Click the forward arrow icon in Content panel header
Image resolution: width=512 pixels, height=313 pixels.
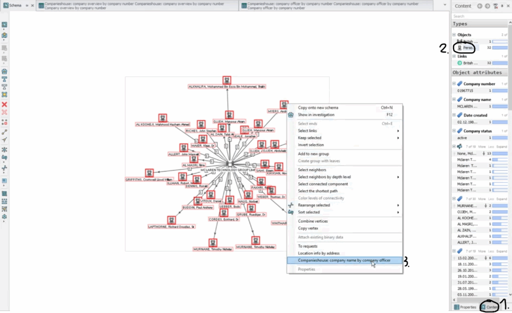pos(487,6)
